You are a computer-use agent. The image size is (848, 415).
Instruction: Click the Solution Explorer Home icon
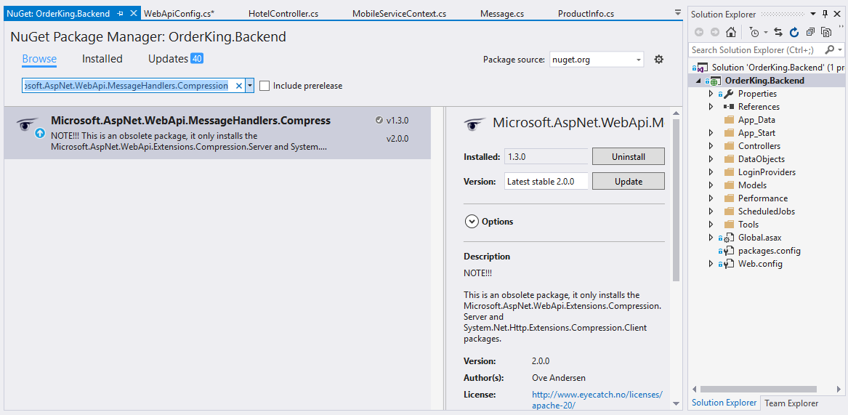pyautogui.click(x=731, y=32)
